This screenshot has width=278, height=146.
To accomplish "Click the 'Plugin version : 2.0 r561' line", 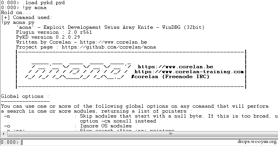I will point(54,32).
